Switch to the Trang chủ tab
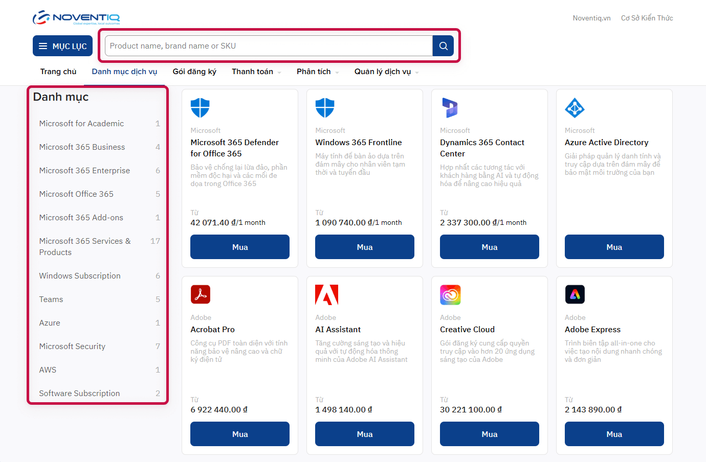 (x=58, y=72)
